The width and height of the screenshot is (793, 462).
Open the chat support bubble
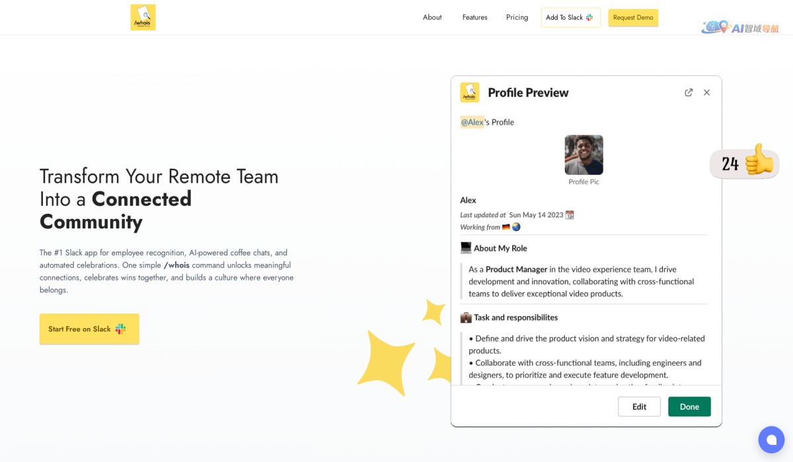(x=771, y=440)
